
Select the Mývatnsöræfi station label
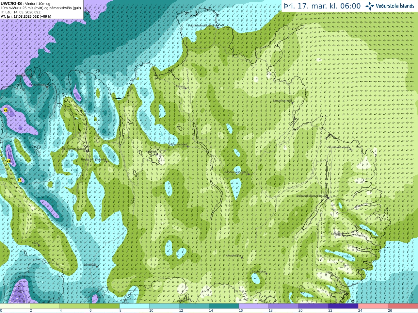coord(178,144)
